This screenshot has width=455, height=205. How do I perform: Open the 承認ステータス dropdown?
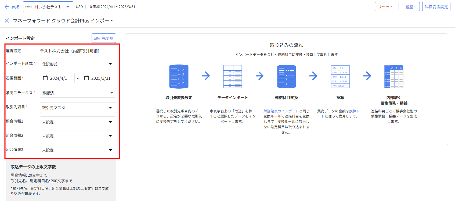[78, 93]
